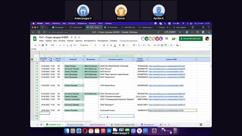Viewport: 242px width, 136px height.
Task: Open the last edit history link
Action: [129, 41]
